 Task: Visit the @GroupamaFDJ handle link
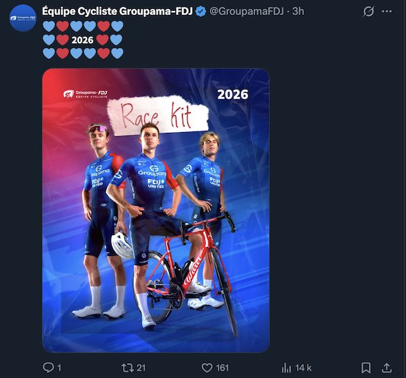[x=242, y=12]
